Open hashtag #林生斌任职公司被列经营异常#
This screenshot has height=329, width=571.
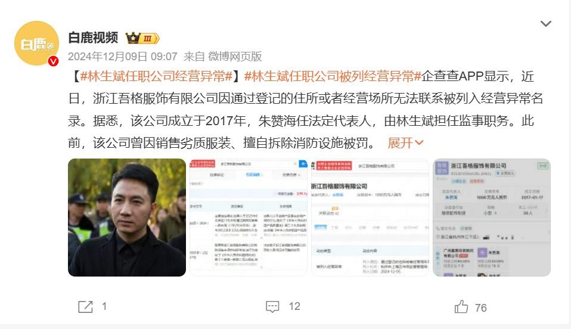click(x=333, y=76)
